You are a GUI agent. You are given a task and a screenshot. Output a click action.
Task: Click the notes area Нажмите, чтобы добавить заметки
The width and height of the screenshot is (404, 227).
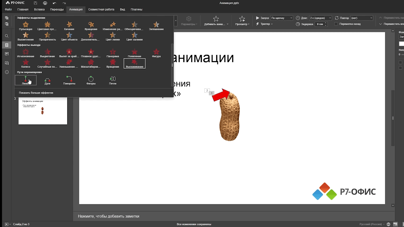(109, 216)
